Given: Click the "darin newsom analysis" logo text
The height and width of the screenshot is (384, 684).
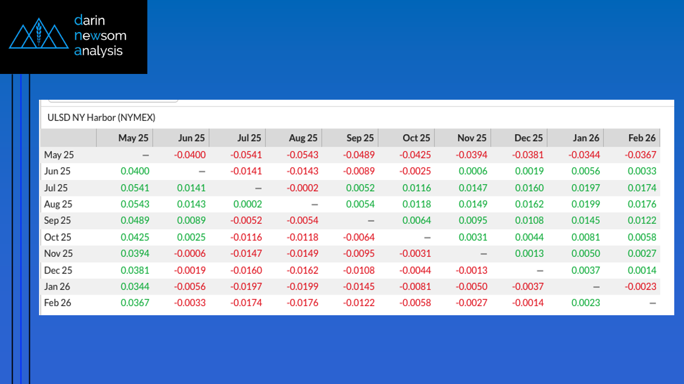Looking at the screenshot, I should [100, 36].
